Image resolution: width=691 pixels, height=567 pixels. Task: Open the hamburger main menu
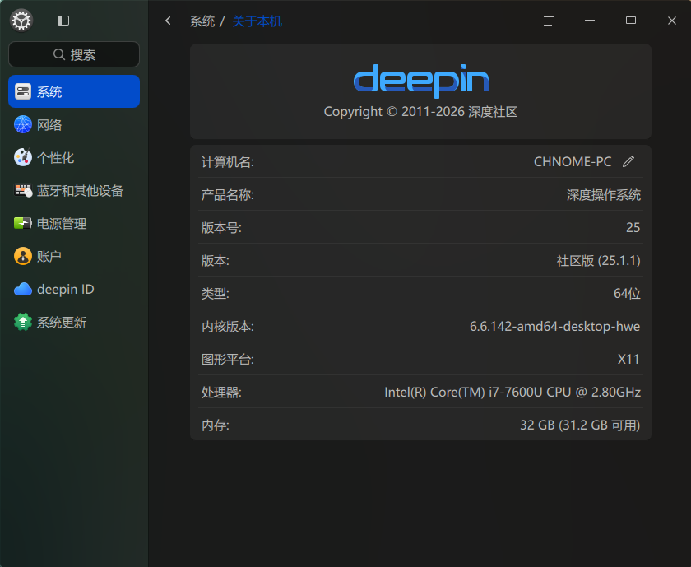tap(548, 21)
